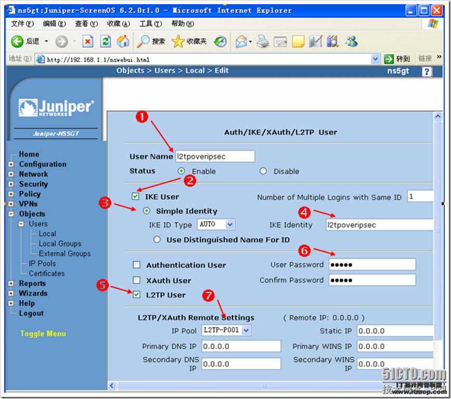The image size is (451, 399).
Task: Click the Forward arrow button
Action: pos(61,42)
